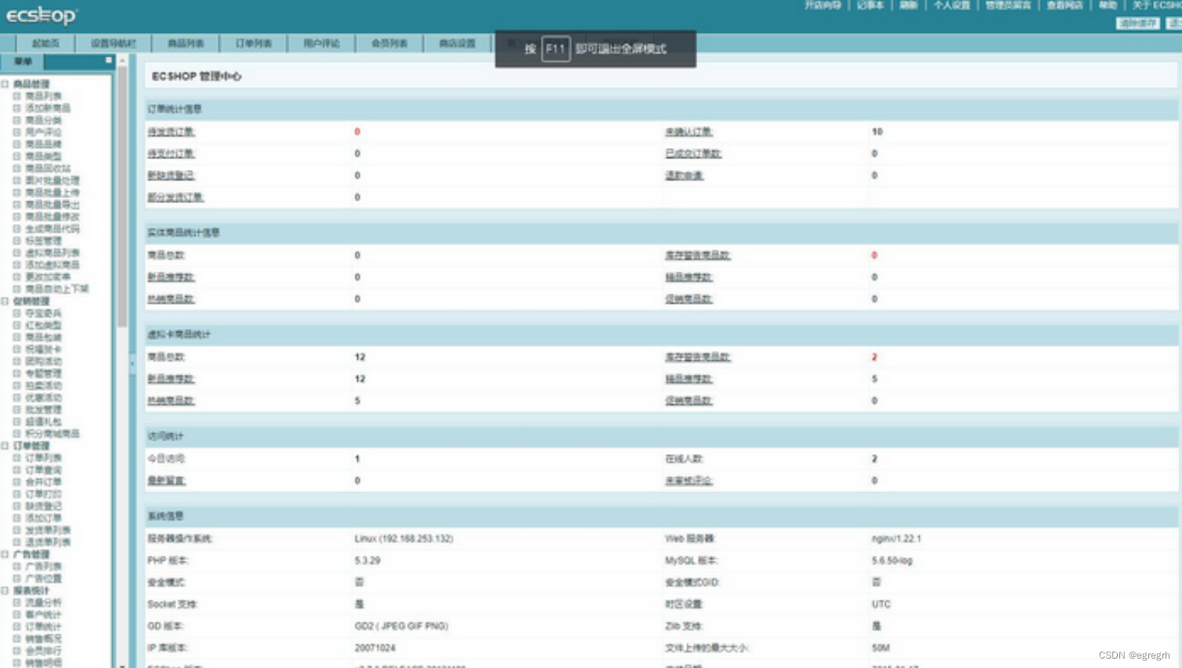This screenshot has height=668, width=1182.
Task: Open the 开店向导 link in the header
Action: pyautogui.click(x=822, y=5)
